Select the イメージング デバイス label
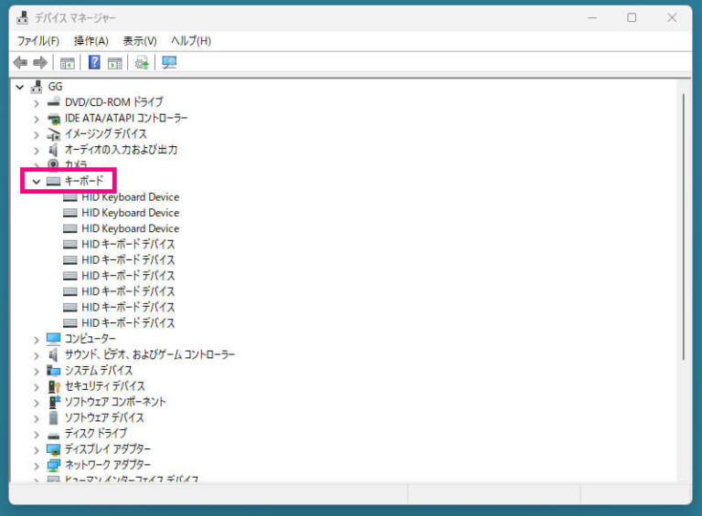The height and width of the screenshot is (516, 702). coord(106,133)
